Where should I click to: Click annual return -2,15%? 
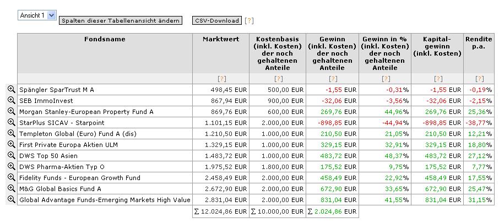tap(481, 101)
